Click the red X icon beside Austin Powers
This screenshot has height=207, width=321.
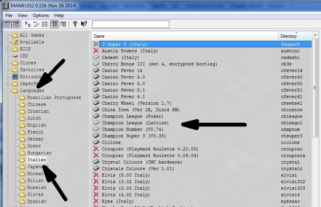coord(96,51)
